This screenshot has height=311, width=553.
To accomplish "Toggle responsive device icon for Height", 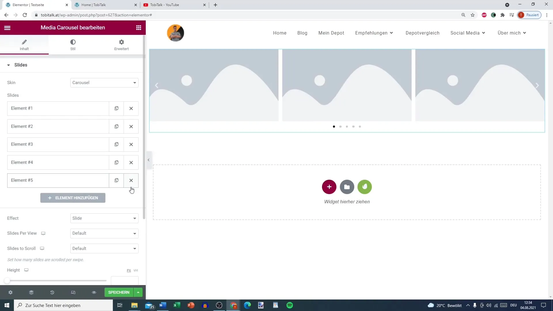I will tap(26, 270).
